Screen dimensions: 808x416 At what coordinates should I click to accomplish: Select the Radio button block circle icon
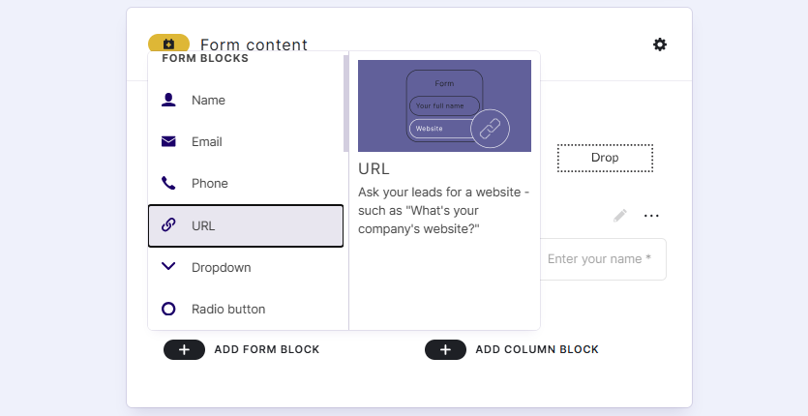tap(168, 309)
